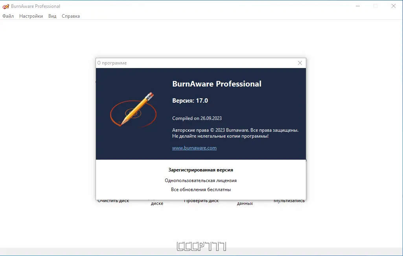Open the Настройки menu
Viewport: 403px width, 256px height.
[31, 16]
